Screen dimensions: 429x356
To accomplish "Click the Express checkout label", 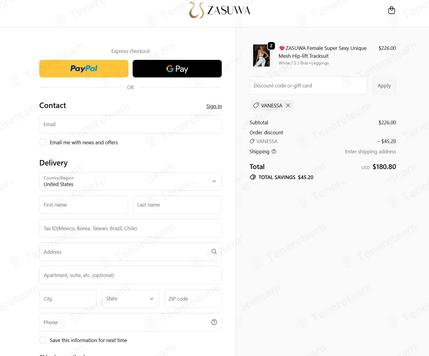I will coord(131,51).
